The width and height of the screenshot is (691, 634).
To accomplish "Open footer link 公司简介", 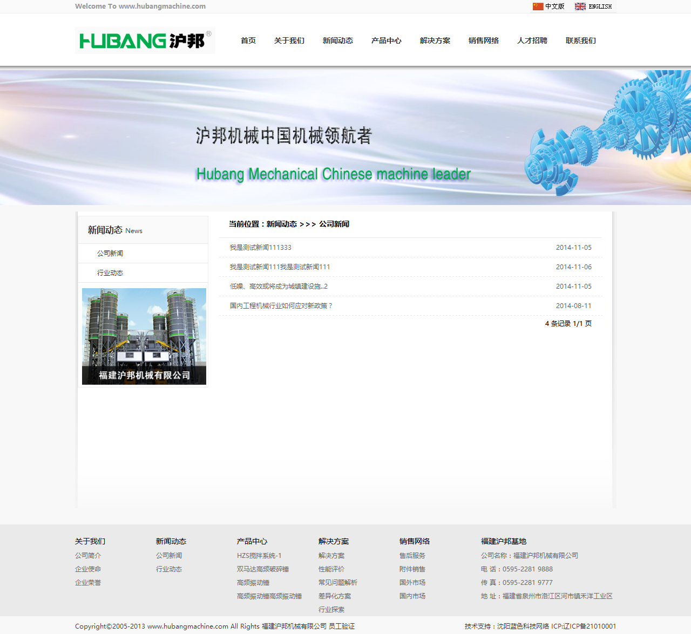I will pyautogui.click(x=88, y=556).
